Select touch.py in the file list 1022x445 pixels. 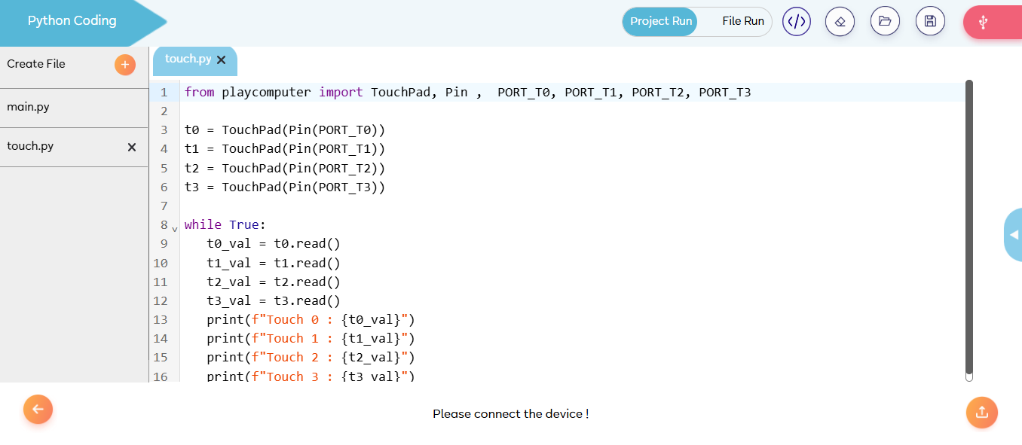tap(30, 146)
